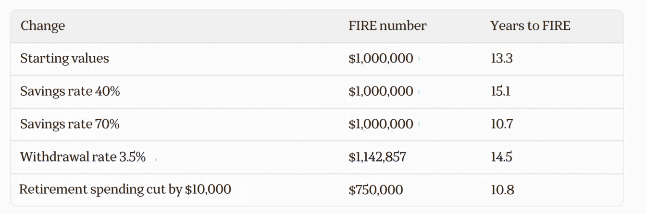Click the $750,000 FIRE number value

click(376, 189)
